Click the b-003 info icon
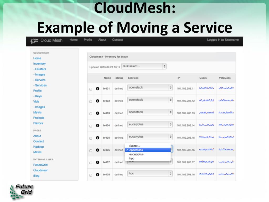The width and height of the screenshot is (269, 202). pos(98,113)
